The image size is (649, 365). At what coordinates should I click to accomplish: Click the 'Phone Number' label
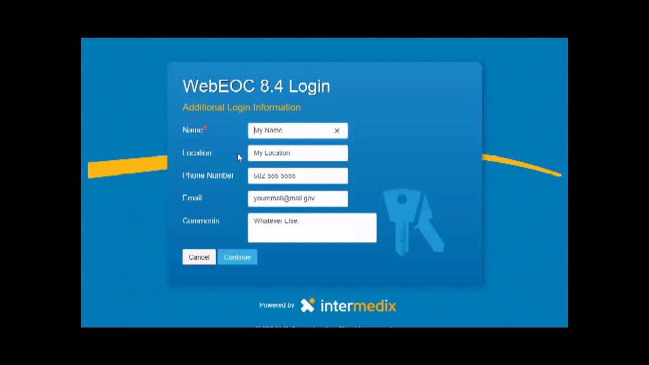pyautogui.click(x=208, y=176)
